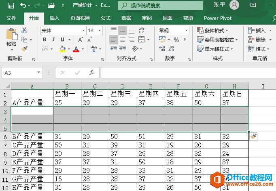Click the wén phonetic guide icon
This screenshot has width=276, height=191.
pyautogui.click(x=93, y=49)
